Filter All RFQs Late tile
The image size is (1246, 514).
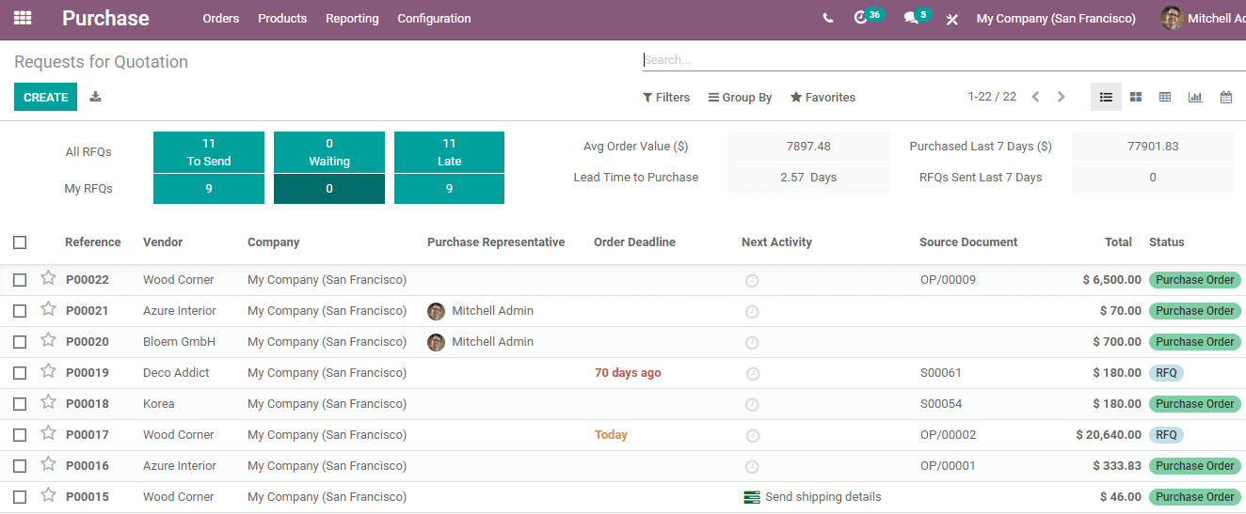pyautogui.click(x=449, y=152)
